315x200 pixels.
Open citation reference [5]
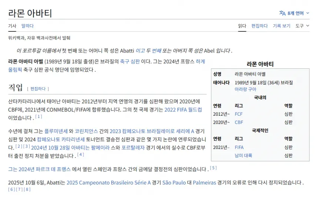(213, 168)
